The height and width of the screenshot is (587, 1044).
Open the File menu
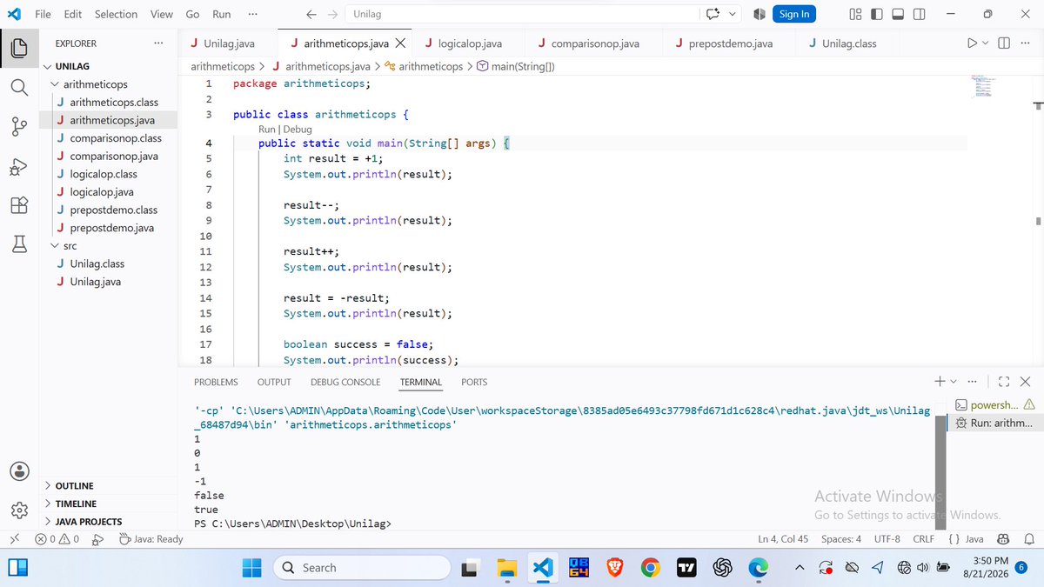click(43, 14)
